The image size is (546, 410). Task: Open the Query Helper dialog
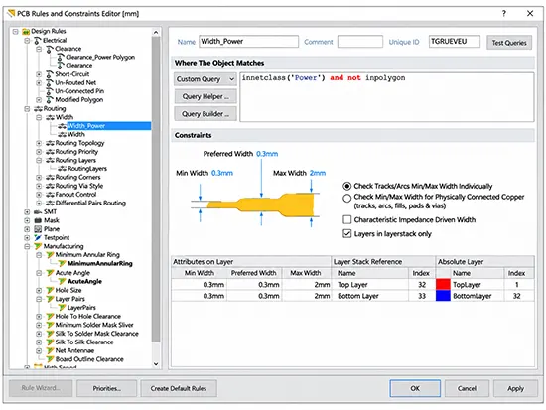pyautogui.click(x=205, y=96)
